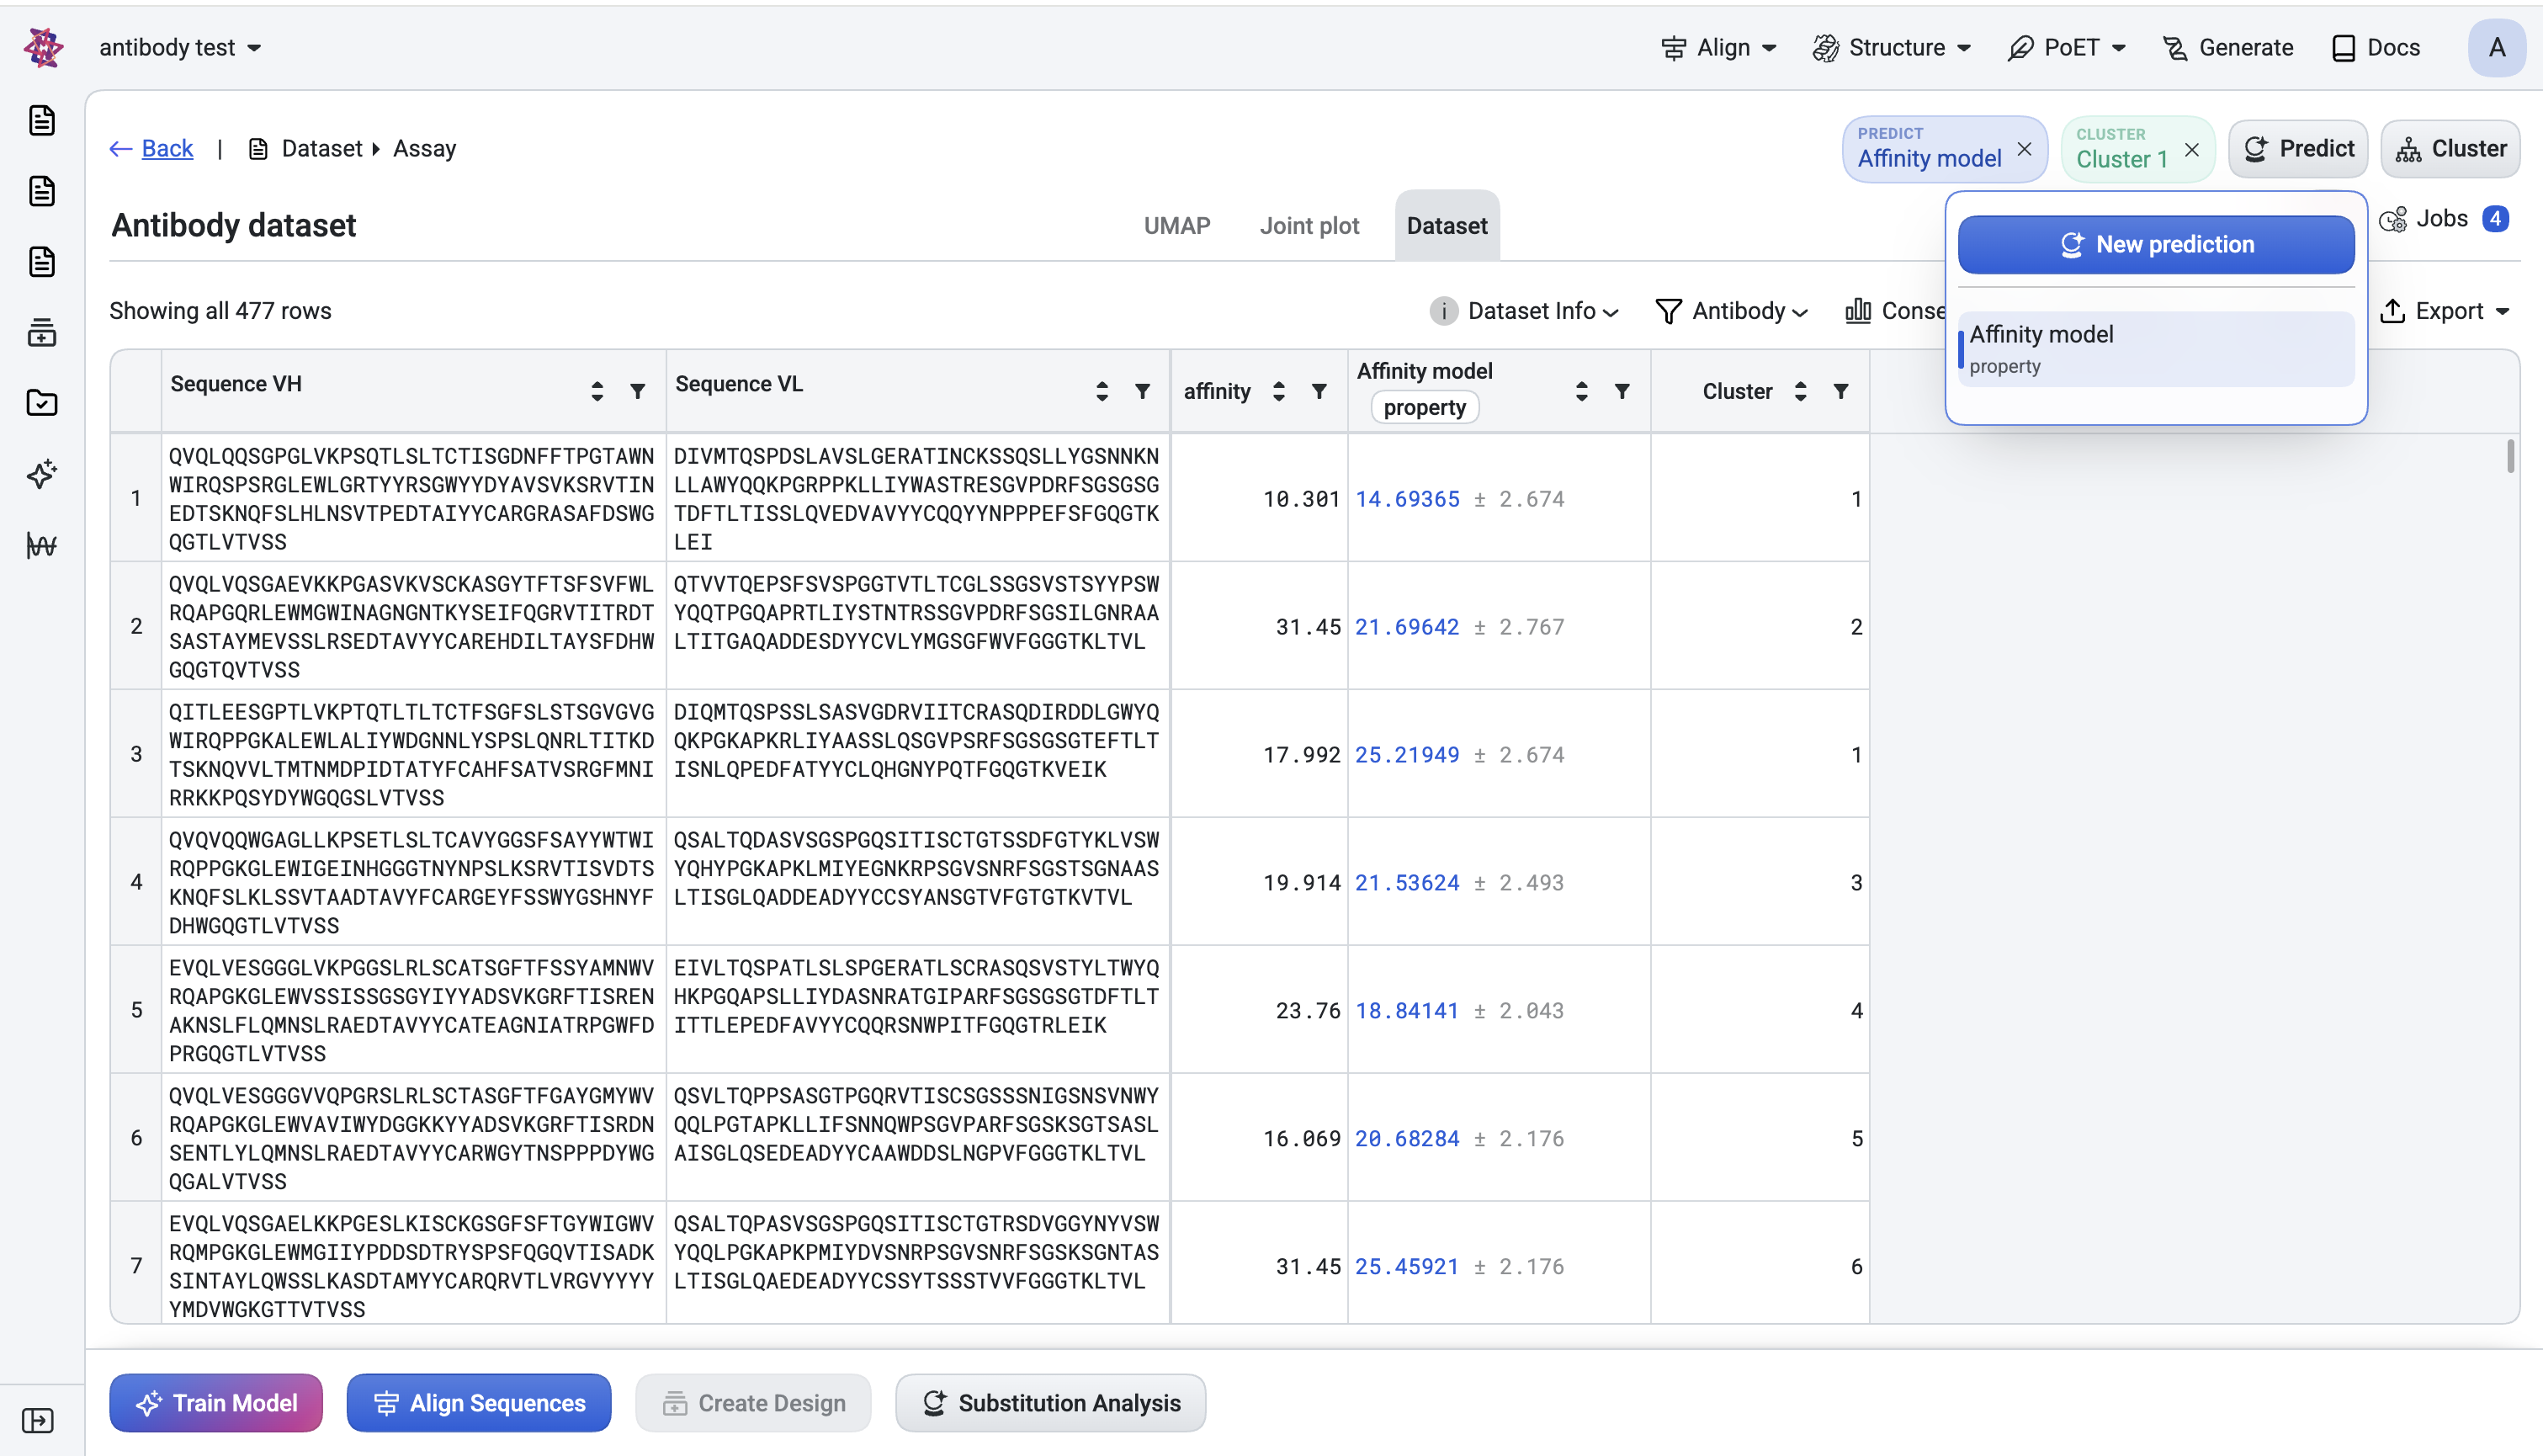Click the property tag in column header

1425,408
